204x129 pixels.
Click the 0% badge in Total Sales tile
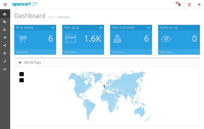(x=101, y=28)
